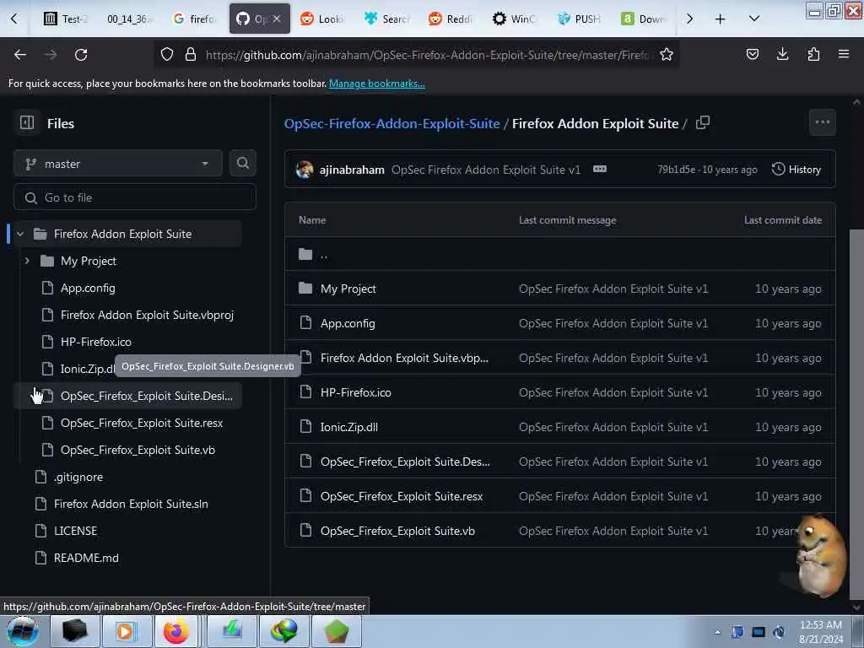Switch to the Down tab

coord(644,19)
